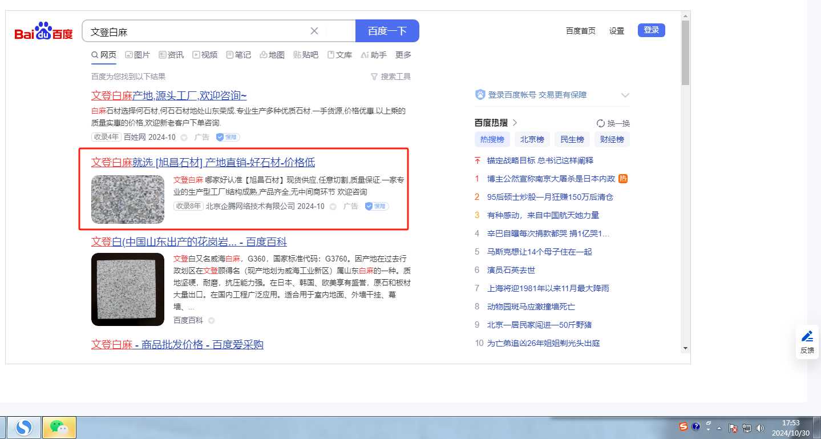Image resolution: width=821 pixels, height=439 pixels.
Task: Expand the 登录百度帐号 panel chevron
Action: point(625,95)
